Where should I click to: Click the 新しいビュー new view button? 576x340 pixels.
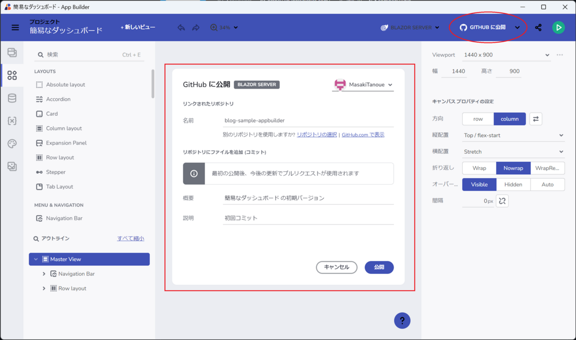[x=138, y=28]
